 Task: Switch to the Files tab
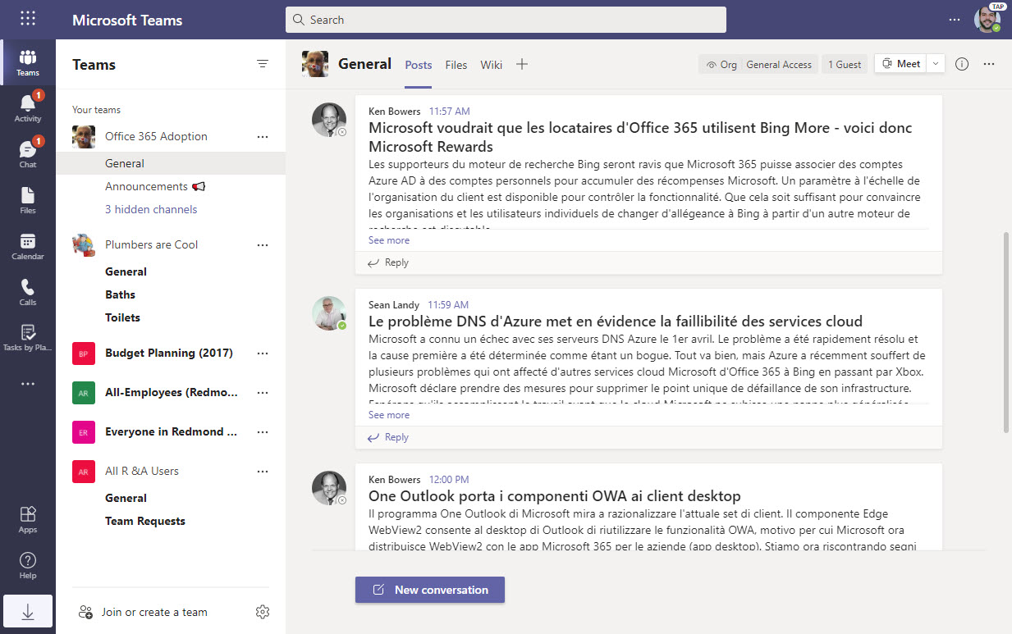coord(456,64)
